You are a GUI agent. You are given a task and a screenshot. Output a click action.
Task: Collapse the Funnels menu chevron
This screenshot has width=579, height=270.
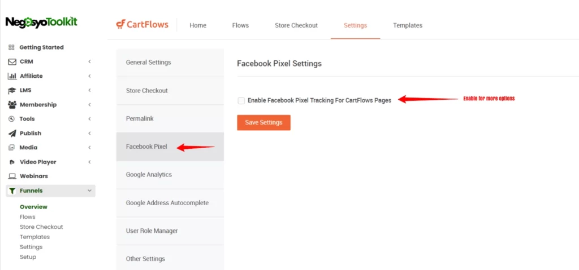pos(89,191)
